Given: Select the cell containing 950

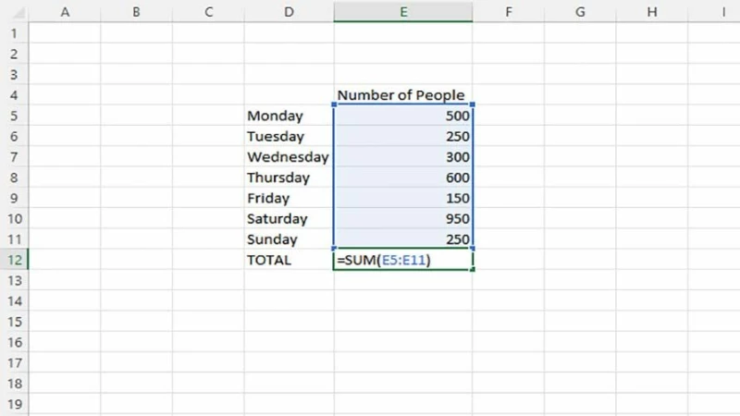Looking at the screenshot, I should coord(403,219).
